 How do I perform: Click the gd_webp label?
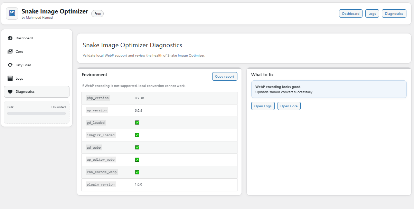(x=94, y=147)
